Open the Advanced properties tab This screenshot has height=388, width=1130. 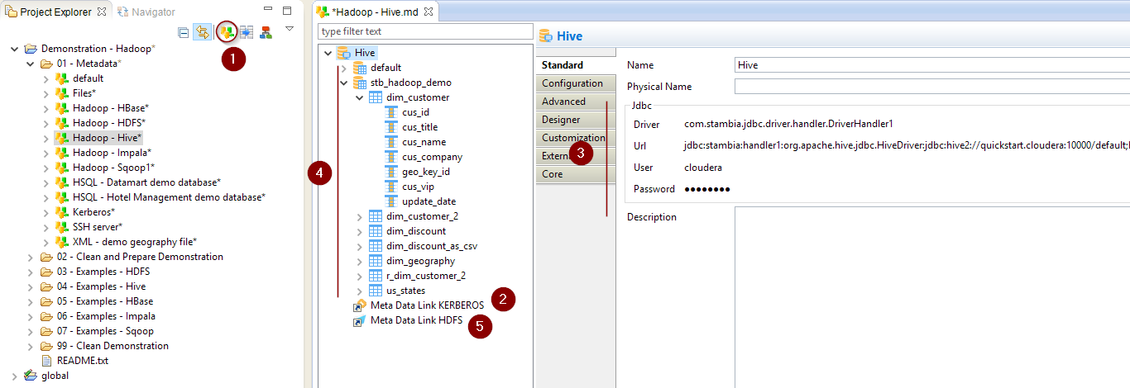coord(576,102)
